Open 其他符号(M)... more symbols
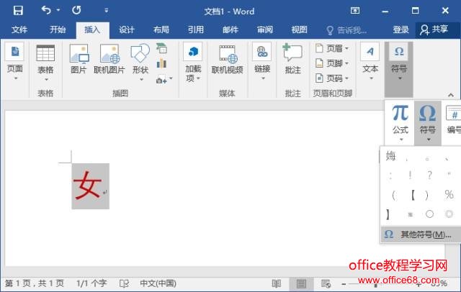The width and height of the screenshot is (461, 292). tap(421, 234)
